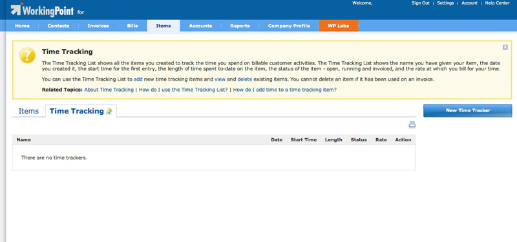Open 'How do I use the Time Tracking List?'
This screenshot has height=242, width=517.
tap(184, 90)
